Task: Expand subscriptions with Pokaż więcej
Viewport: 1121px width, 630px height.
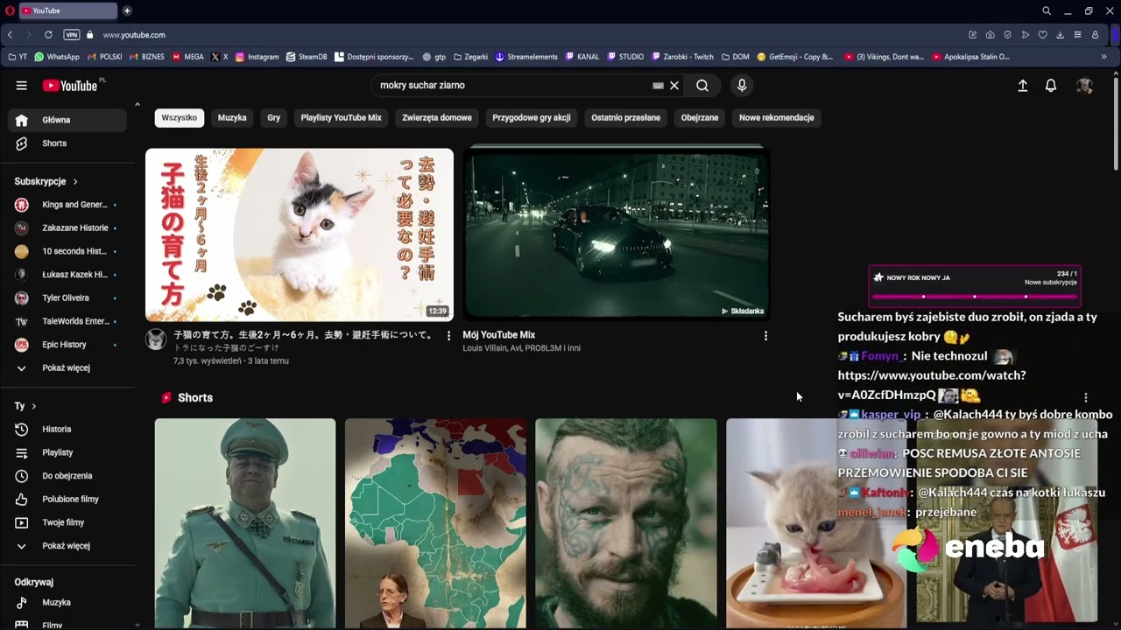Action: click(x=67, y=368)
